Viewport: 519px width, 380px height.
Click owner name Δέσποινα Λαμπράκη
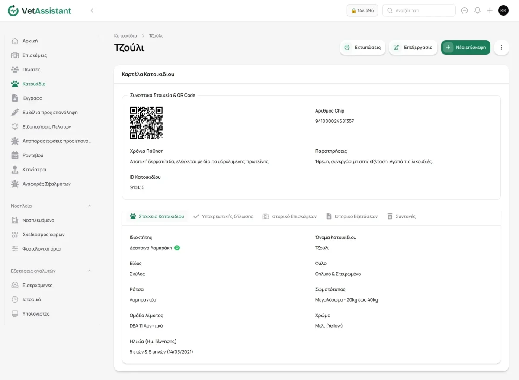[151, 248]
